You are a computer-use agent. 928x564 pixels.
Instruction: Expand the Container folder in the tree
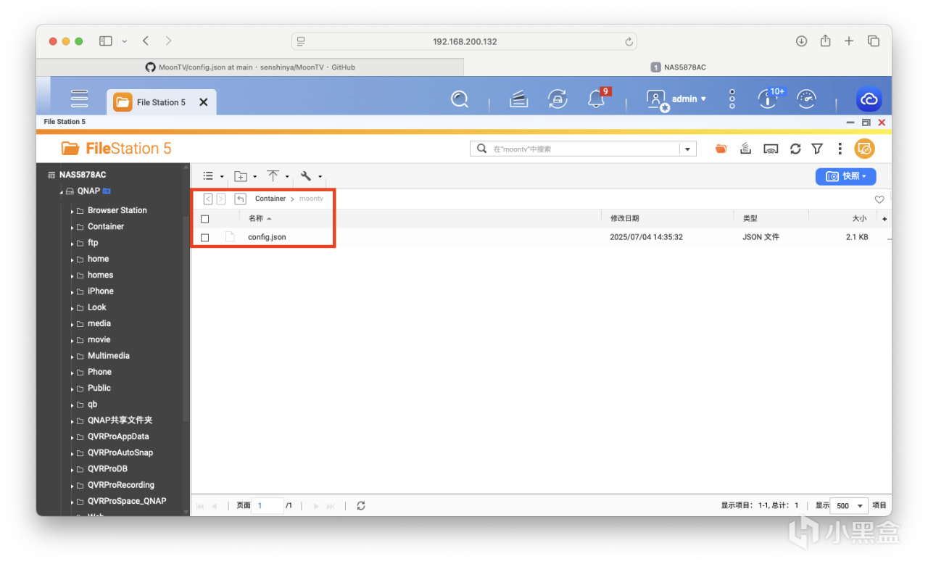pos(72,227)
